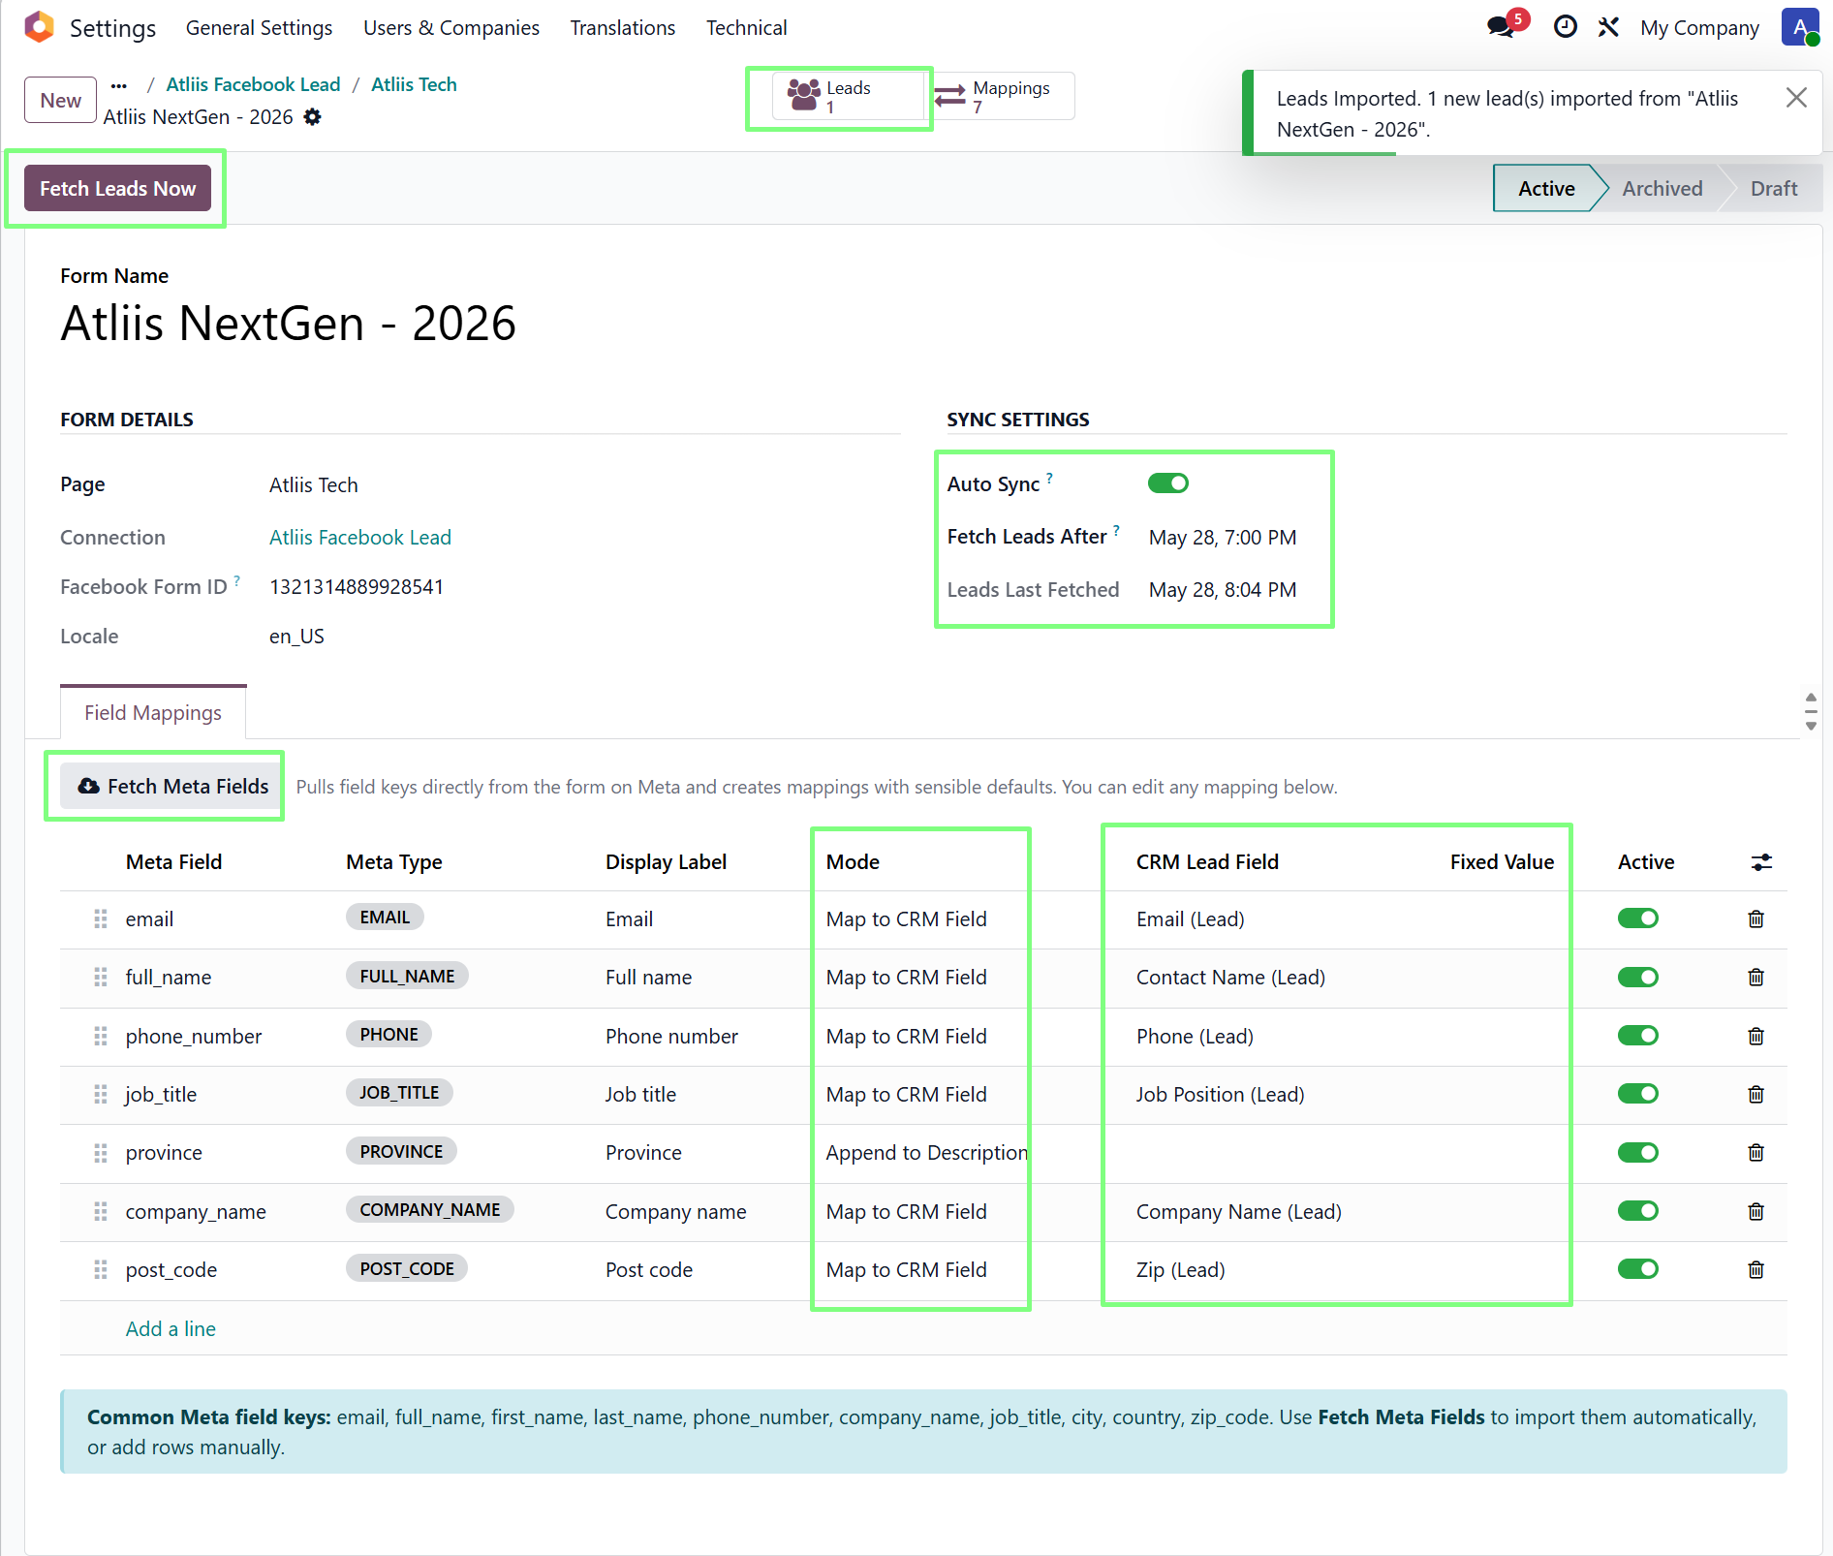Viewport: 1833px width, 1556px height.
Task: Select the Field Mappings tab
Action: (x=153, y=712)
